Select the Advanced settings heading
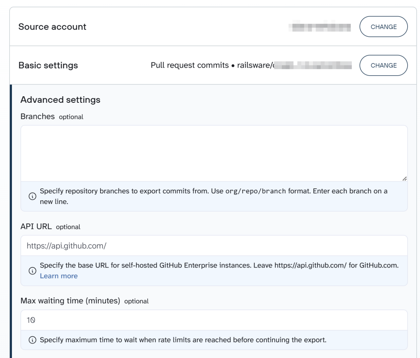The width and height of the screenshot is (420, 358). (x=60, y=100)
